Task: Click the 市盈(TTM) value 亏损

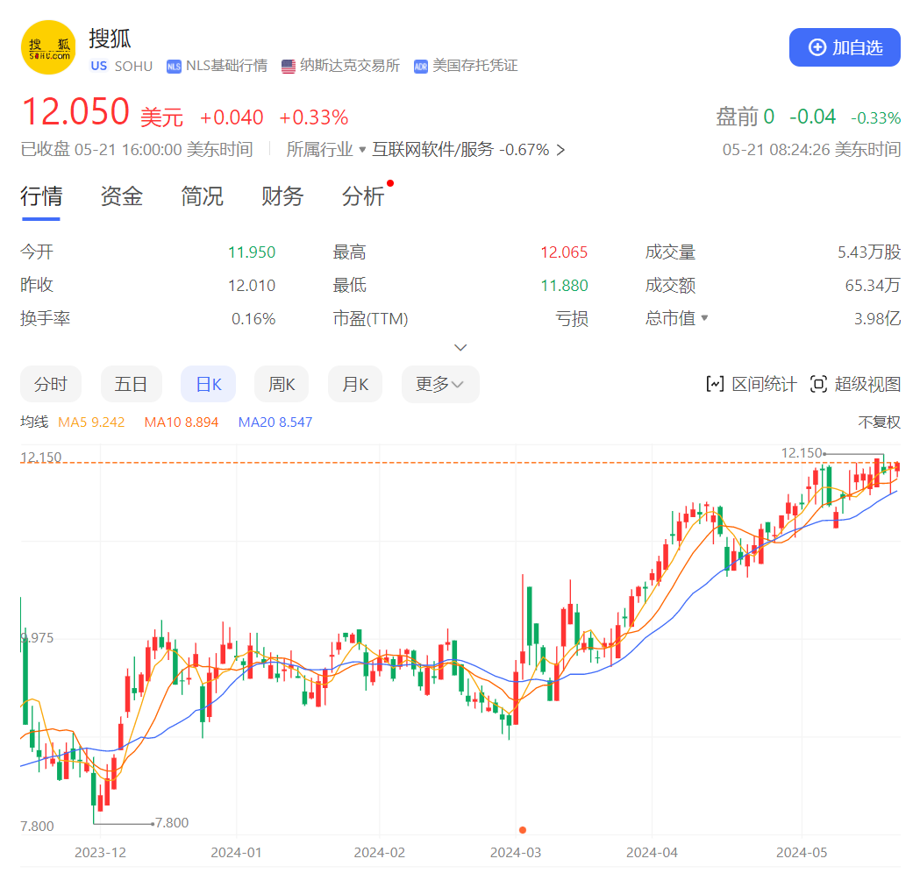Action: click(x=572, y=319)
